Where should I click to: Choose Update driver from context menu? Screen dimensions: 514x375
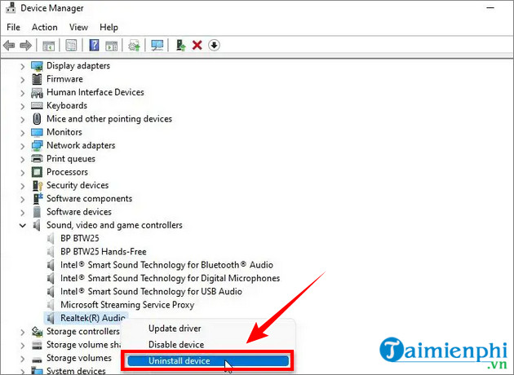(x=175, y=329)
